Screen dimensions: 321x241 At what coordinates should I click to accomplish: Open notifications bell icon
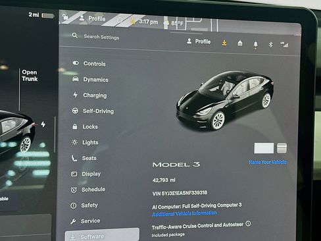[255, 45]
